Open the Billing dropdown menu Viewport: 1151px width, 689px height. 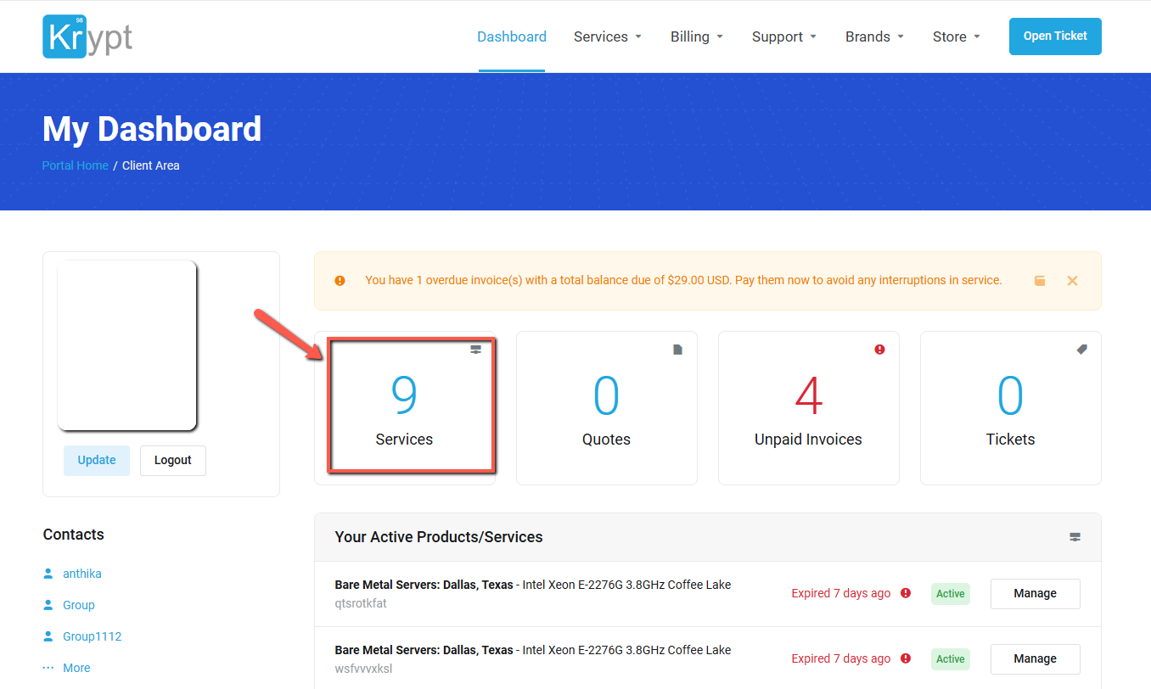pyautogui.click(x=697, y=36)
